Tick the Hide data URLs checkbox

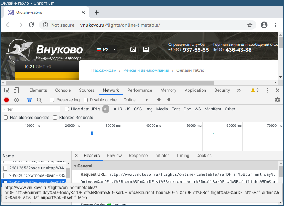pos(67,109)
